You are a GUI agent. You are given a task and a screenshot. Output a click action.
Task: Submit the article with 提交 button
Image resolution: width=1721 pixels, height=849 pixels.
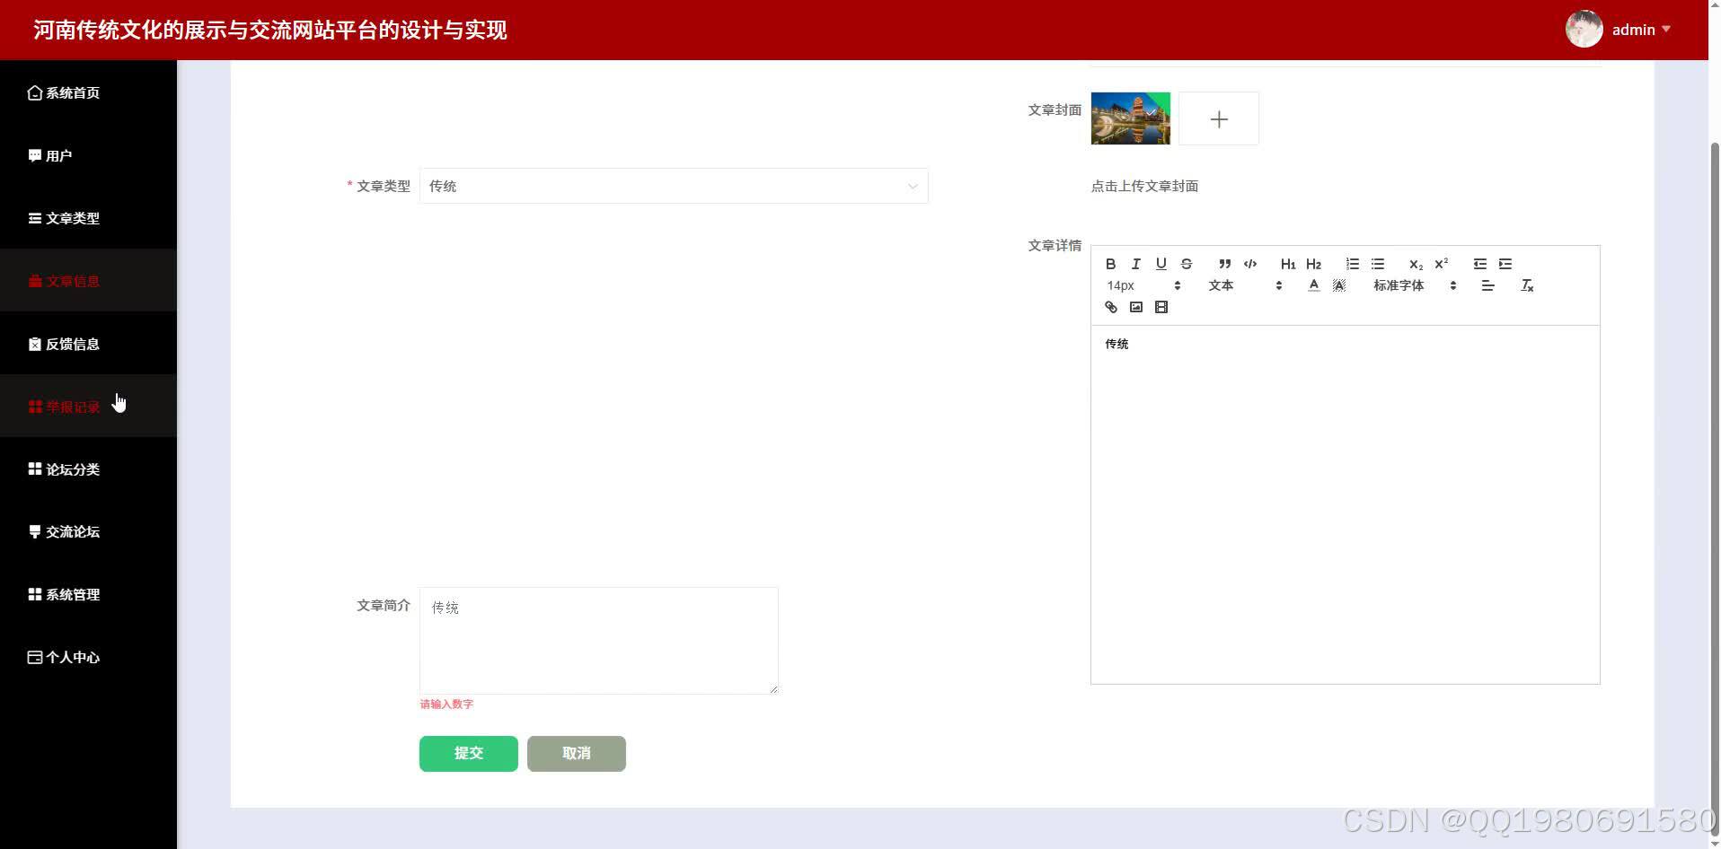click(x=468, y=753)
